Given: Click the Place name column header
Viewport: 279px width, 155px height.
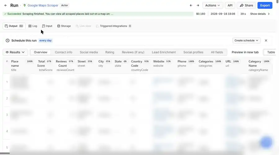Looking at the screenshot, I should 22,66.
